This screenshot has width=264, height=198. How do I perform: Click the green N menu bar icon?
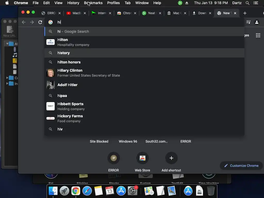pos(180,3)
